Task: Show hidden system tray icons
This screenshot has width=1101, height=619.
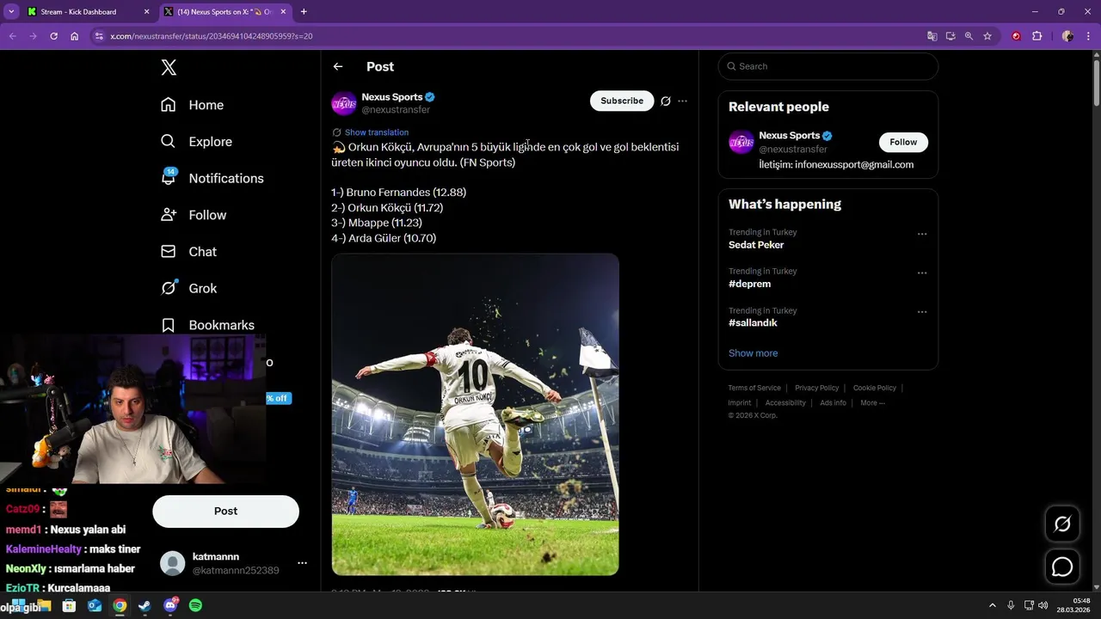Action: [992, 605]
